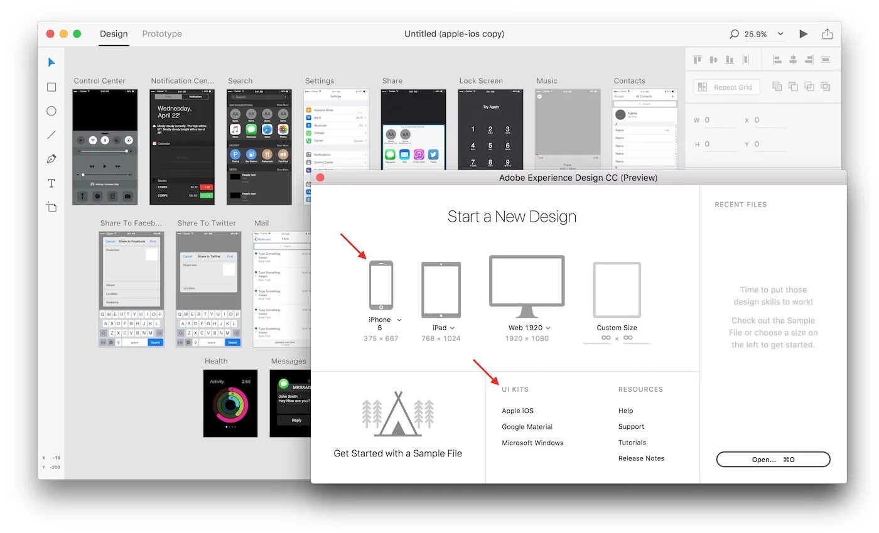
Task: Click the align right icon
Action: pos(809,60)
